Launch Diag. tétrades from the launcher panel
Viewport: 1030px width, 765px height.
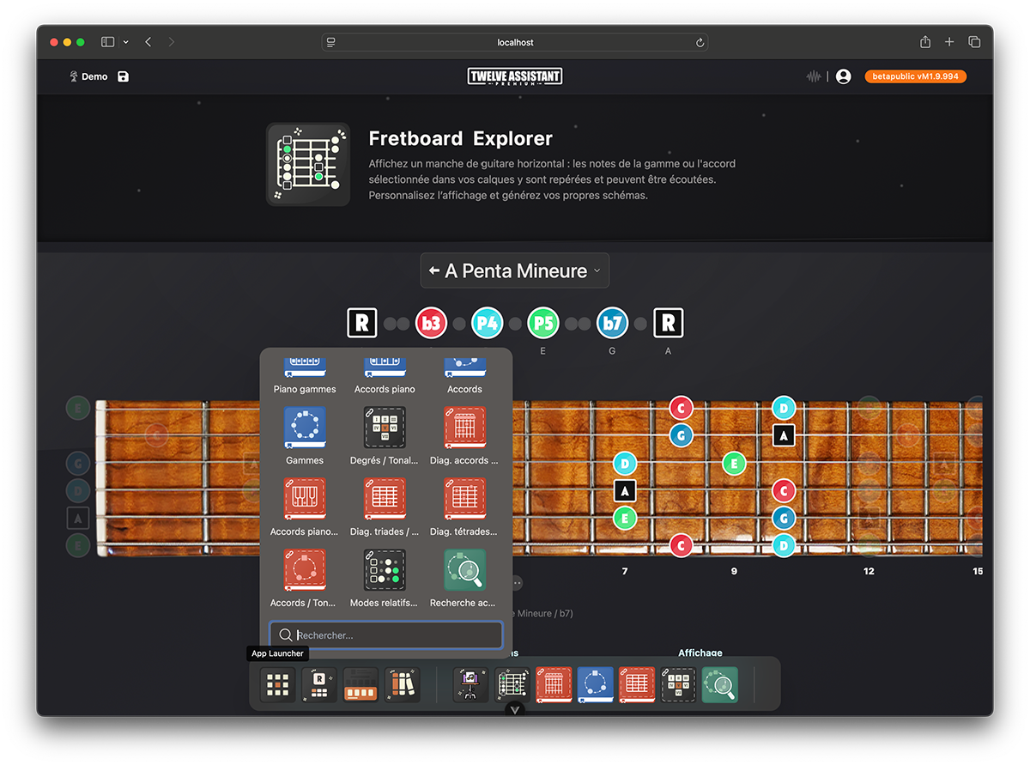464,508
